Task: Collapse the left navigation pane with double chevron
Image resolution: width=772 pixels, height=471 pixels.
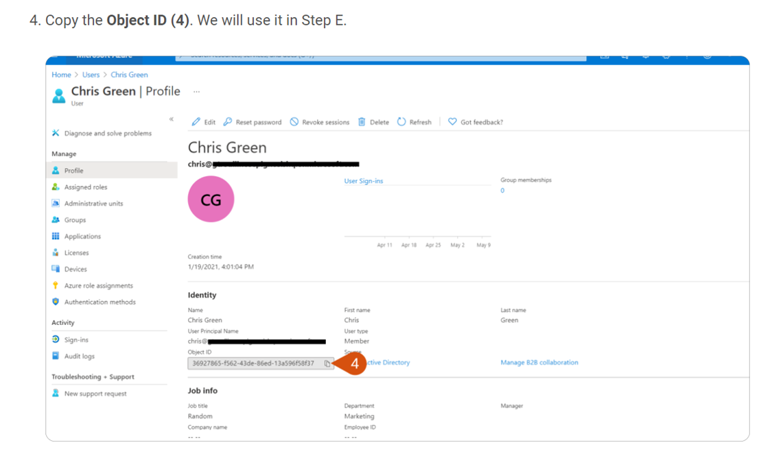Action: 172,118
